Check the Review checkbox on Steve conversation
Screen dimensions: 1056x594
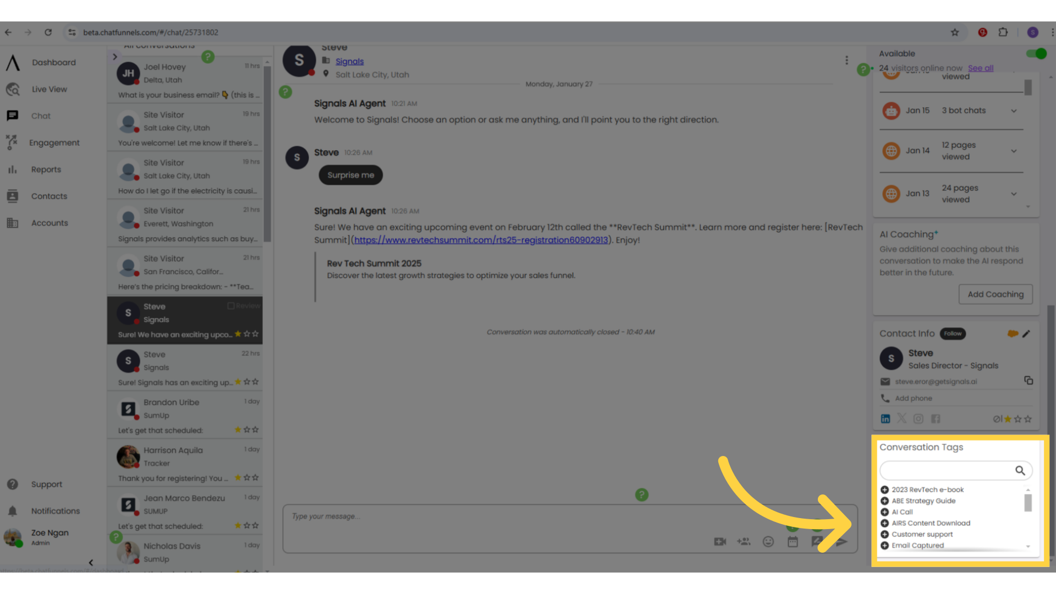coord(231,306)
